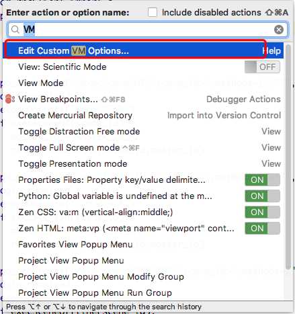Turn off Zen HTML meta:vp toggle
This screenshot has width=295, height=314.
coord(262,229)
